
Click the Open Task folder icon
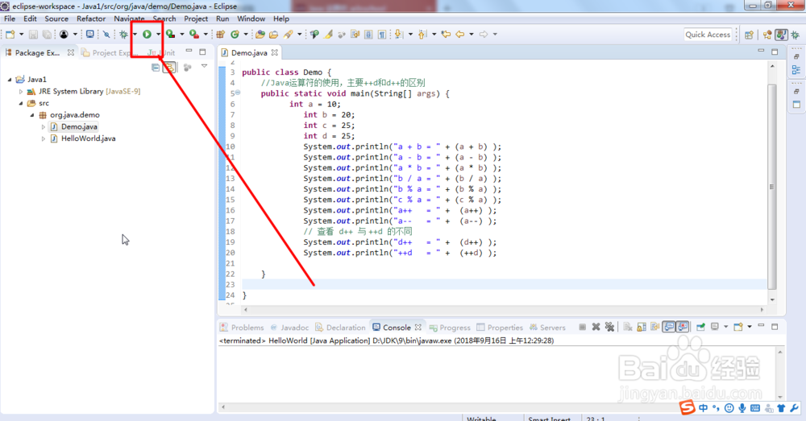274,35
